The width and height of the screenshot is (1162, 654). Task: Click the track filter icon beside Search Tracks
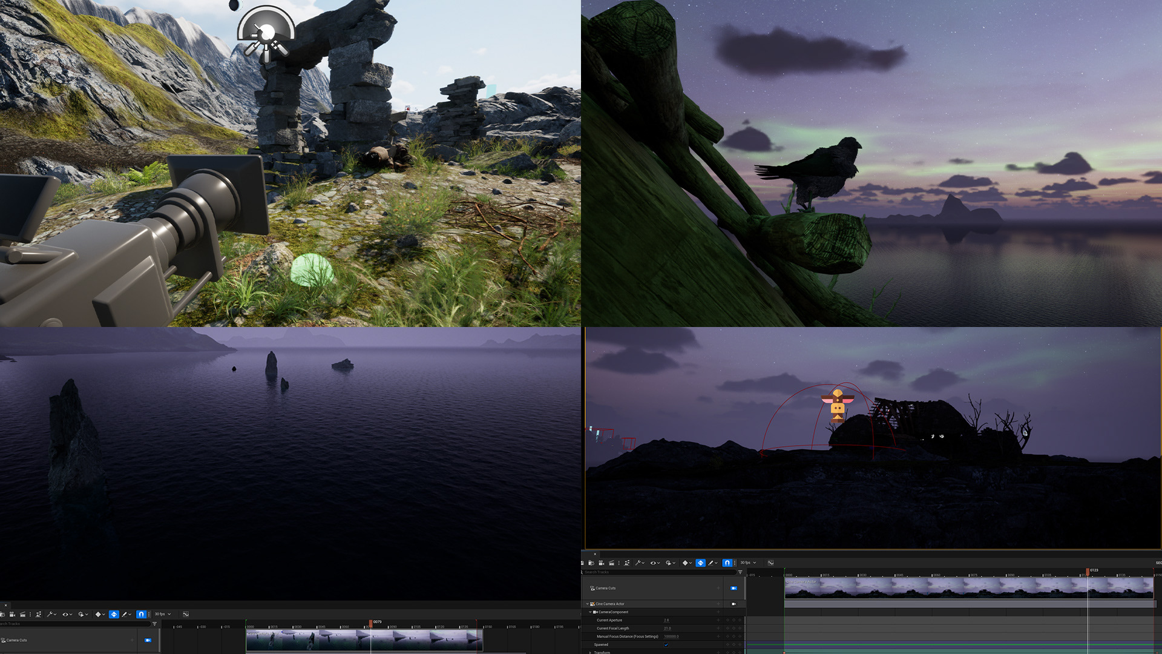click(x=740, y=572)
